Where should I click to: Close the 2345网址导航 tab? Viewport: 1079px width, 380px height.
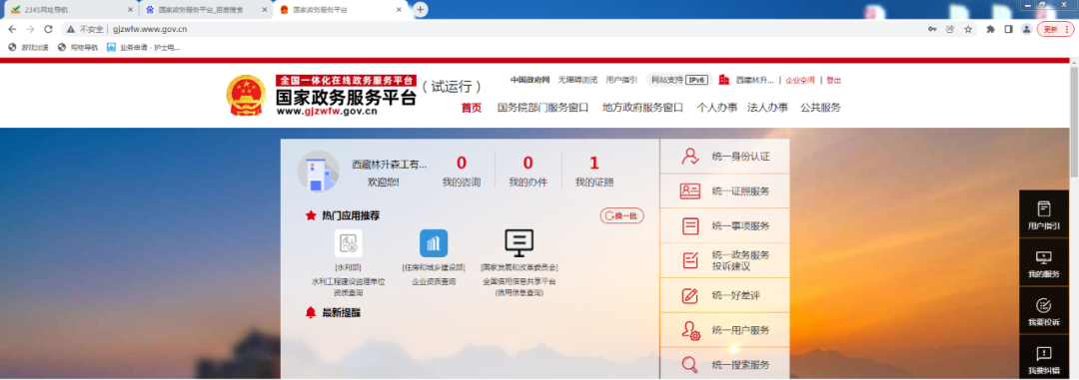pyautogui.click(x=130, y=10)
